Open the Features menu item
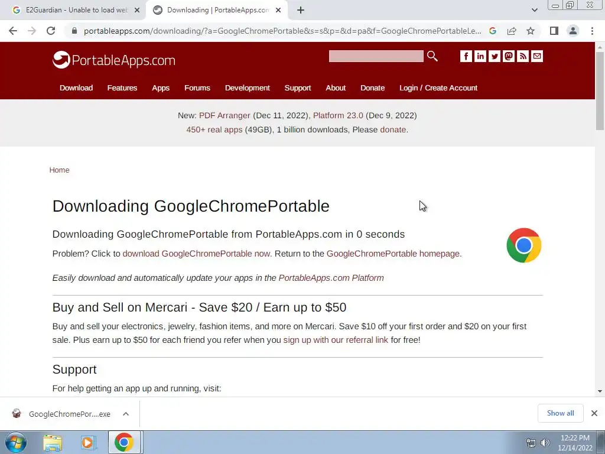The width and height of the screenshot is (605, 454). [122, 88]
